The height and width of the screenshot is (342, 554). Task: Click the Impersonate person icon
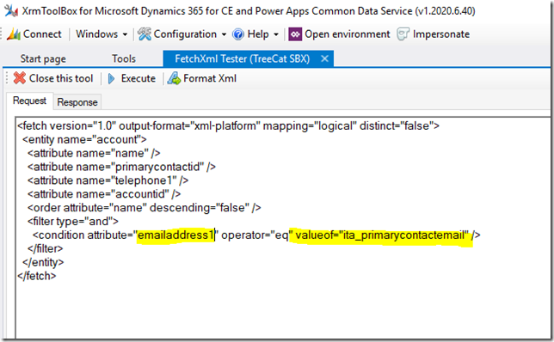[x=403, y=34]
